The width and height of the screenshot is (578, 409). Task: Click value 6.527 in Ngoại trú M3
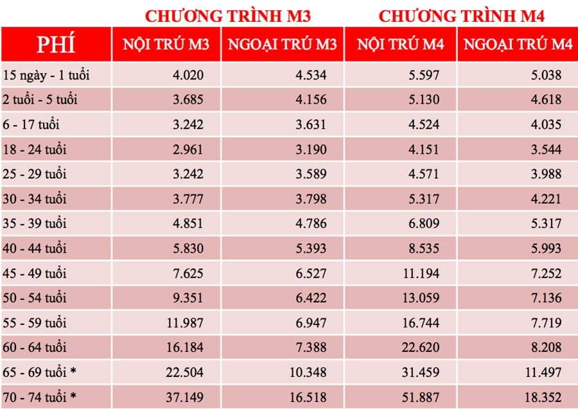click(x=311, y=273)
